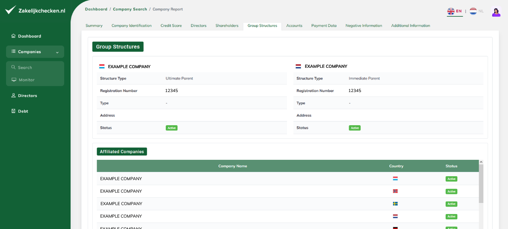This screenshot has width=508, height=229.
Task: Collapse the Companies menu chevron
Action: click(57, 52)
